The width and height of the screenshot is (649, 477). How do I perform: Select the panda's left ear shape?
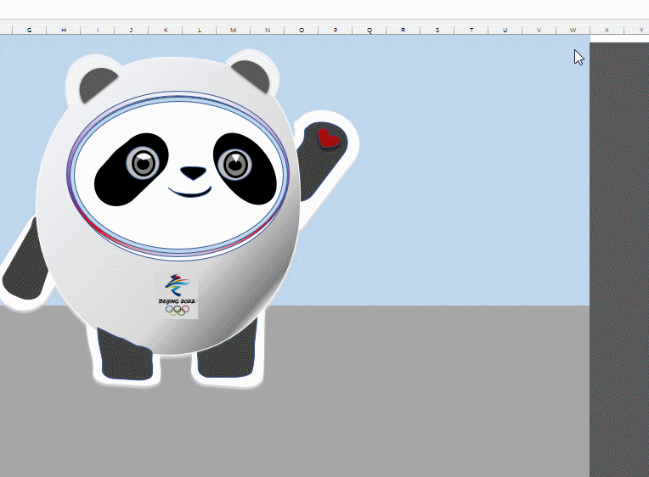point(96,84)
